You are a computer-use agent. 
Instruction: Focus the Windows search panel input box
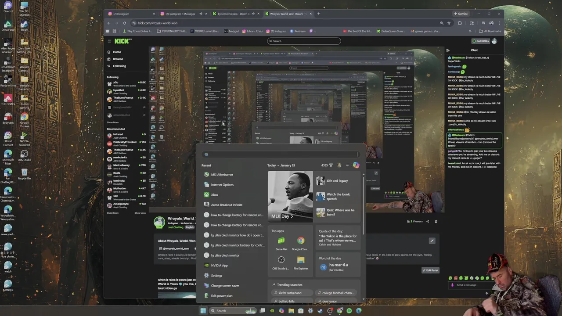[281, 154]
